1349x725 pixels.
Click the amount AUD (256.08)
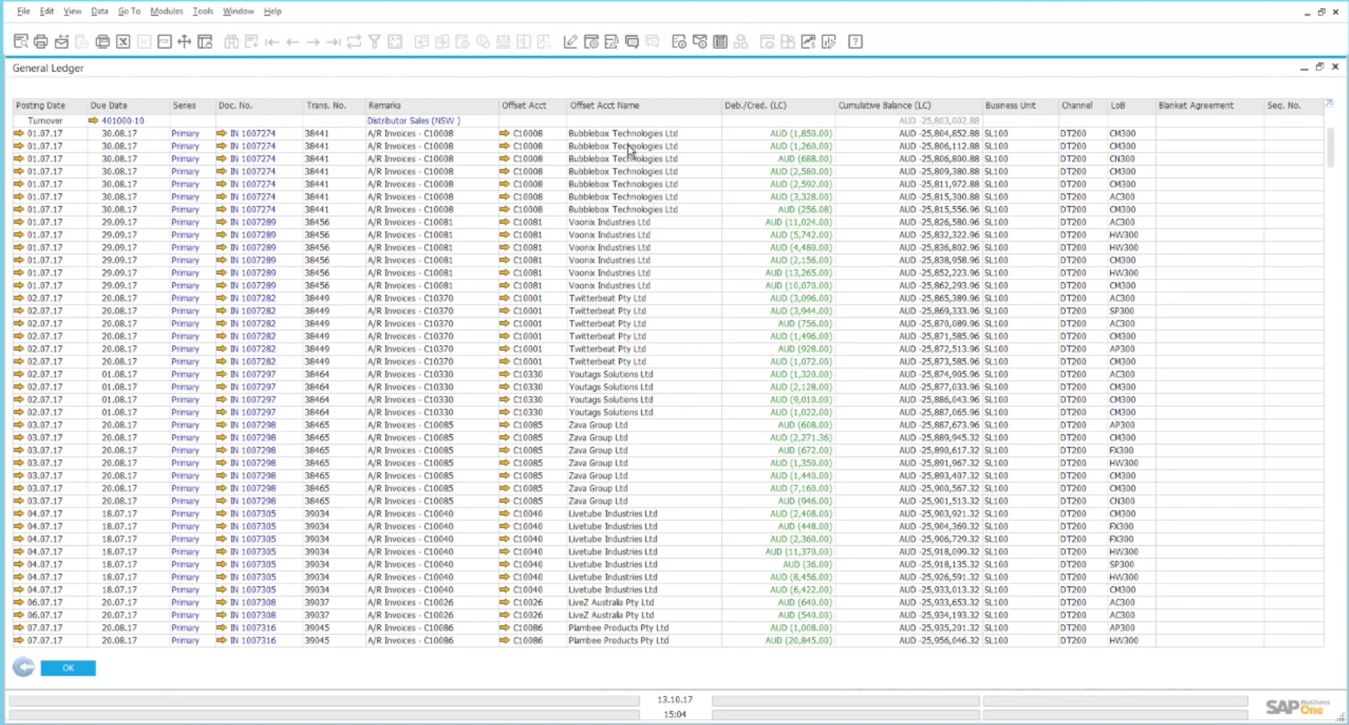(x=804, y=210)
